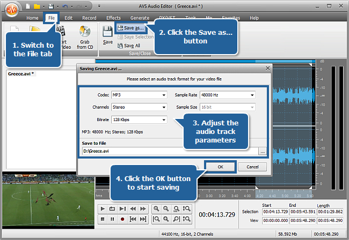Open the Edit ribbon tab

coord(68,18)
